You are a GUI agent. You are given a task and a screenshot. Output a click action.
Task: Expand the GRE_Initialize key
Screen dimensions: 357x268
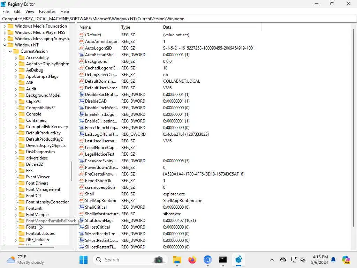tap(16, 240)
